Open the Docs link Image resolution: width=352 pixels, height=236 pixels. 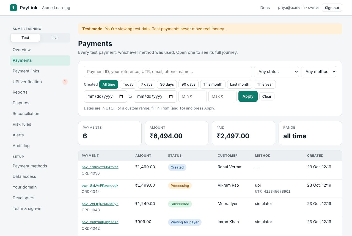click(265, 8)
